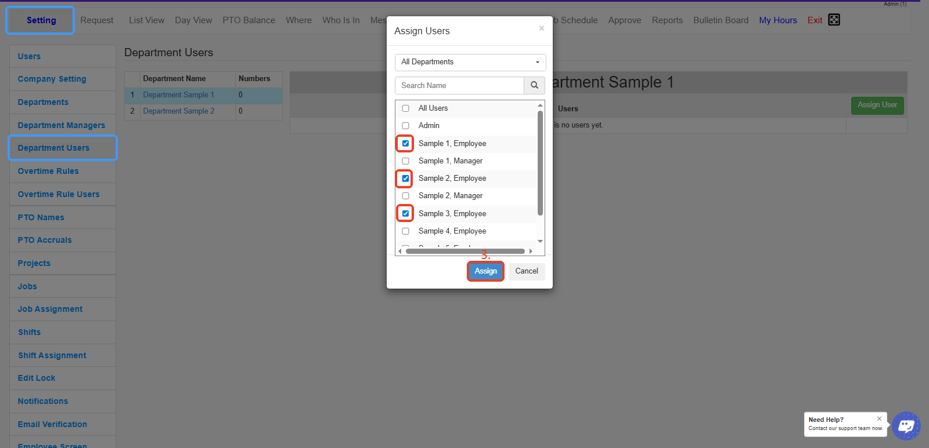Screen dimensions: 929x448
Task: Click the Cancel button
Action: pos(527,271)
